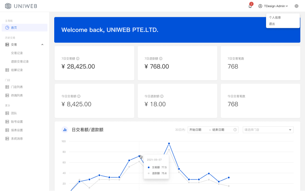This screenshot has height=191, width=305.
Task: Click the ¥ 28,425.00 value
Action: [78, 66]
